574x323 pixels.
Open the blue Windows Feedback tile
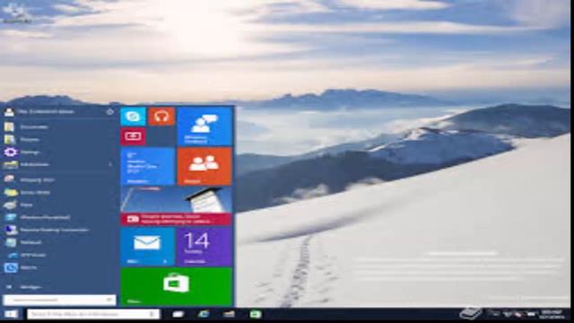[204, 127]
